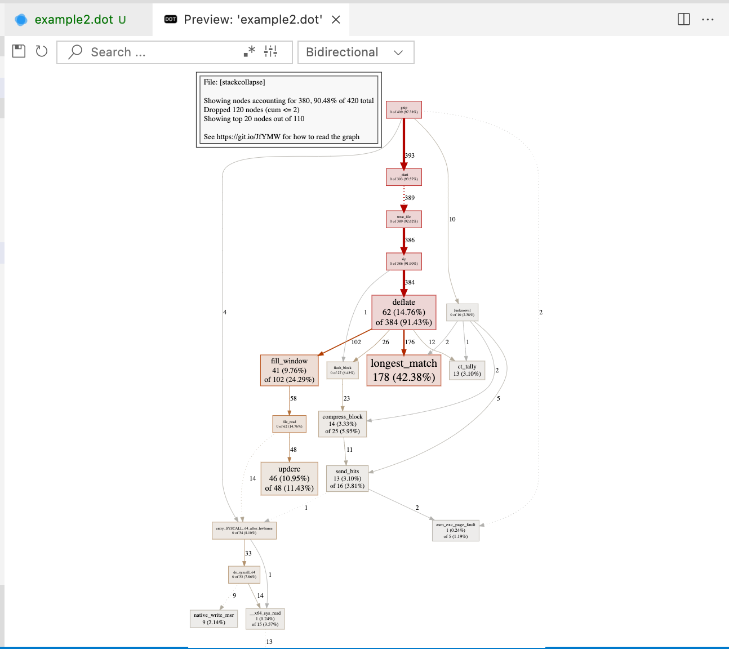Screen dimensions: 729x649
Task: Click edge label 176 above longest_match
Action: 410,342
